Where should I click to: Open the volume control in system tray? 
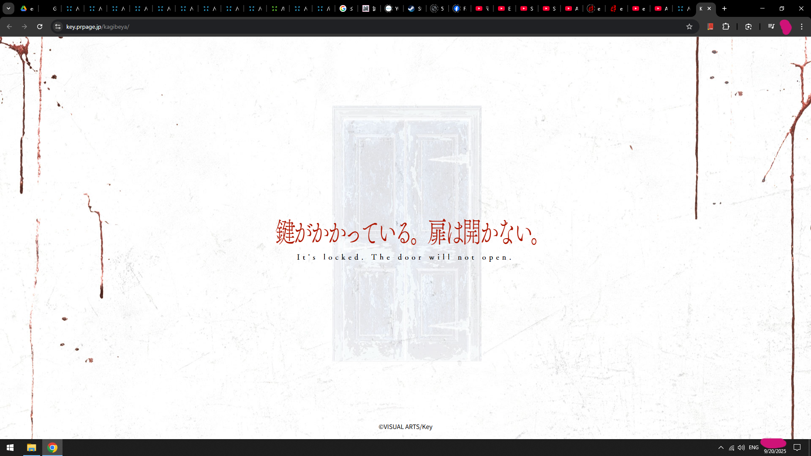click(x=741, y=448)
